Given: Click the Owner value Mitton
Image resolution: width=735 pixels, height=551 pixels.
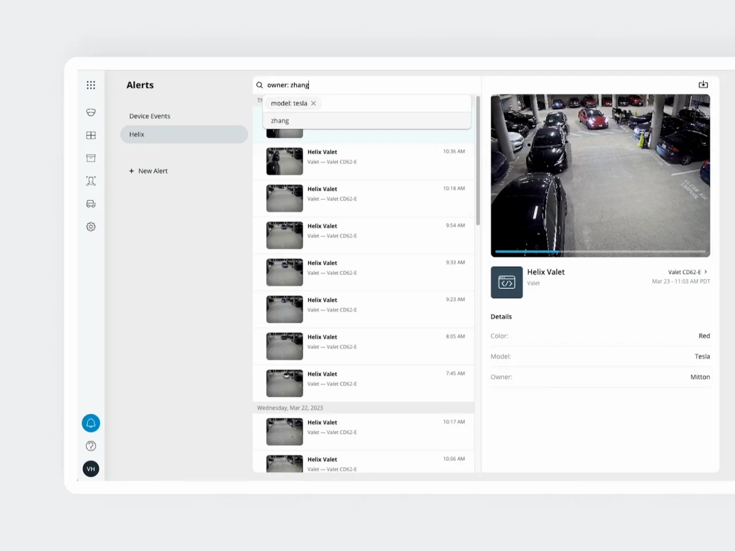Looking at the screenshot, I should tap(700, 377).
